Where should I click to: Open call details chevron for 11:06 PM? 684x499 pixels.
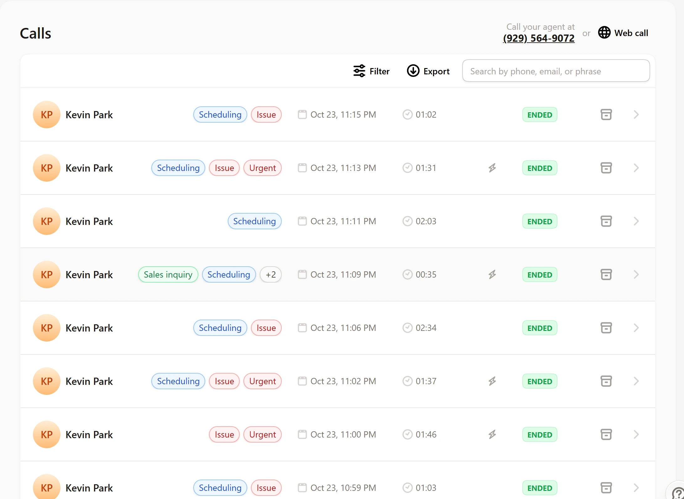click(636, 328)
